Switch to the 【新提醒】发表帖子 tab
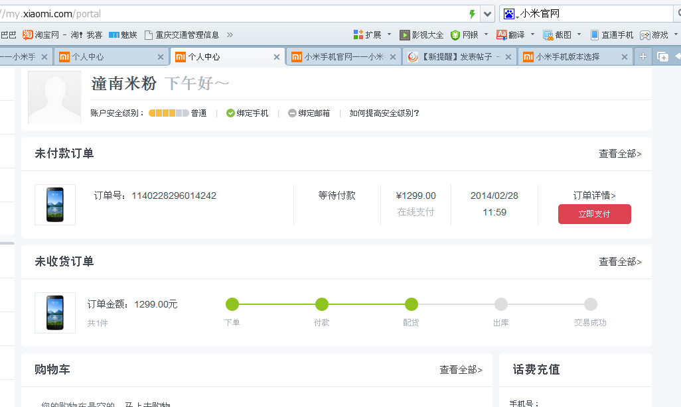 459,57
